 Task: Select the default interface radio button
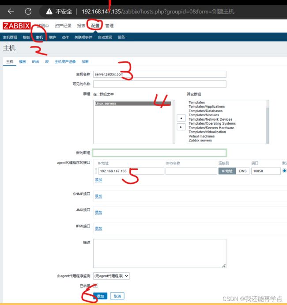tap(284, 171)
